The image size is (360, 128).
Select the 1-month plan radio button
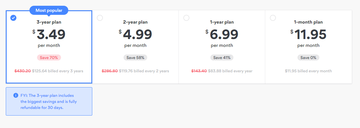pos(273,18)
